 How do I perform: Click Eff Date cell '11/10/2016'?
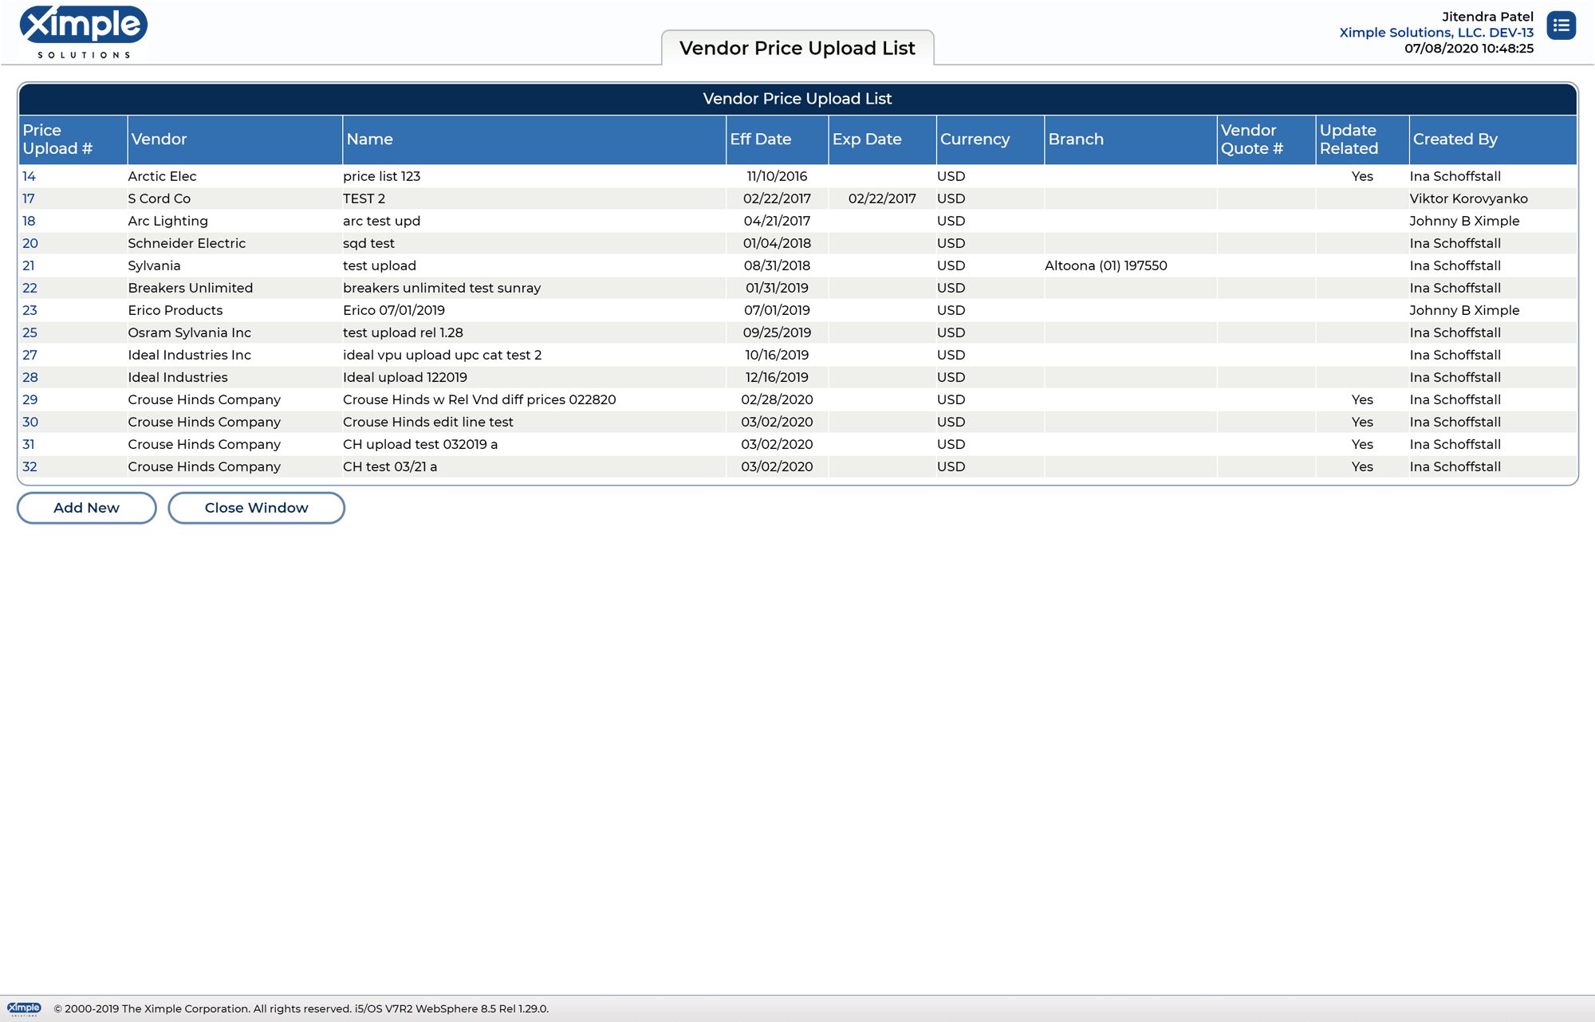777,176
